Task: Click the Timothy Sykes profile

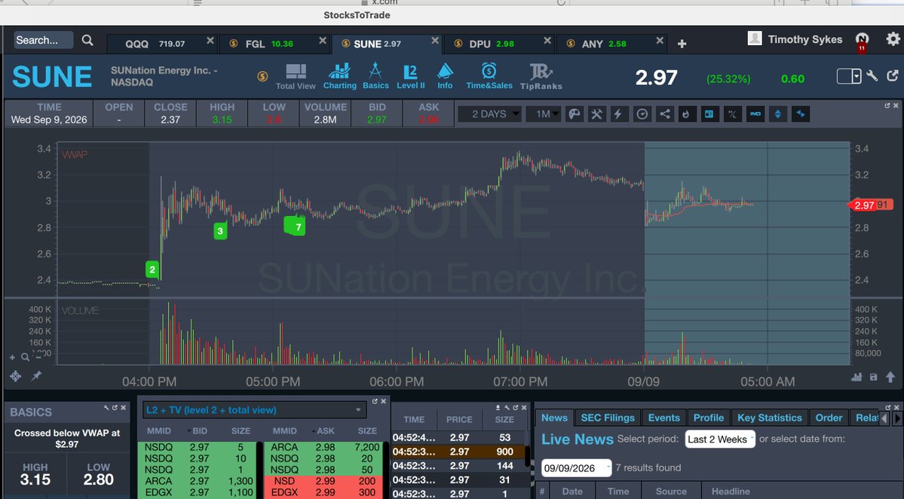Action: (795, 39)
